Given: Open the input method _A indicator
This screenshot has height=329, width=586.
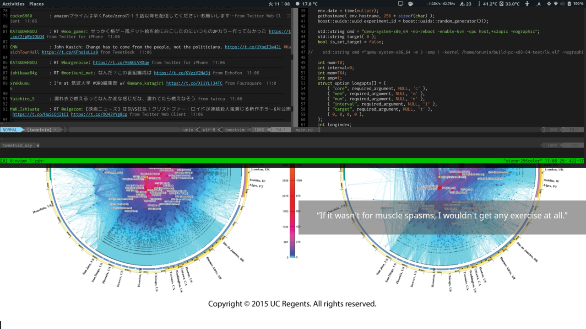Looking at the screenshot, I should point(538,4).
